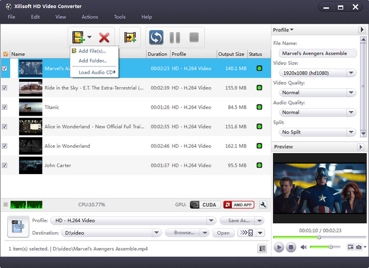Click the log list icon in status bar
Screen dimensions: 369x268
(x=262, y=248)
